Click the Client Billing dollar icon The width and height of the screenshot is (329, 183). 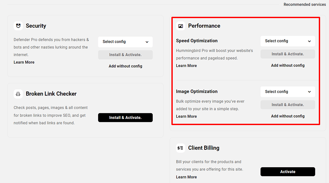(180, 148)
